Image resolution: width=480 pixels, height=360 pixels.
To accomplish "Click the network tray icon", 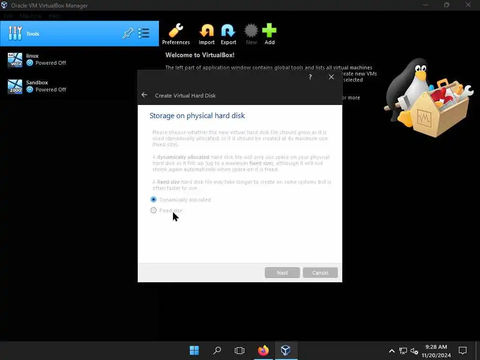I will [x=403, y=351].
